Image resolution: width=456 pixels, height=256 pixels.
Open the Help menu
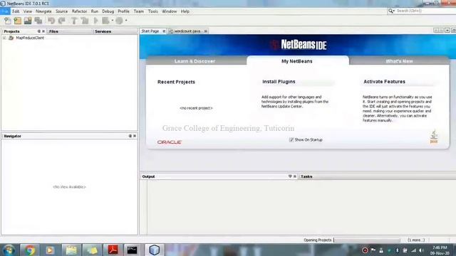click(x=185, y=11)
